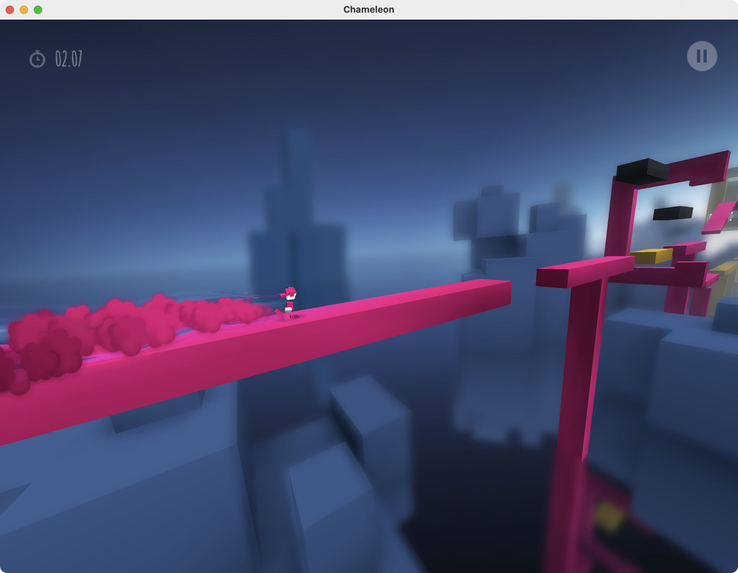Pause the game with the pause button
Viewport: 738px width, 573px height.
702,56
